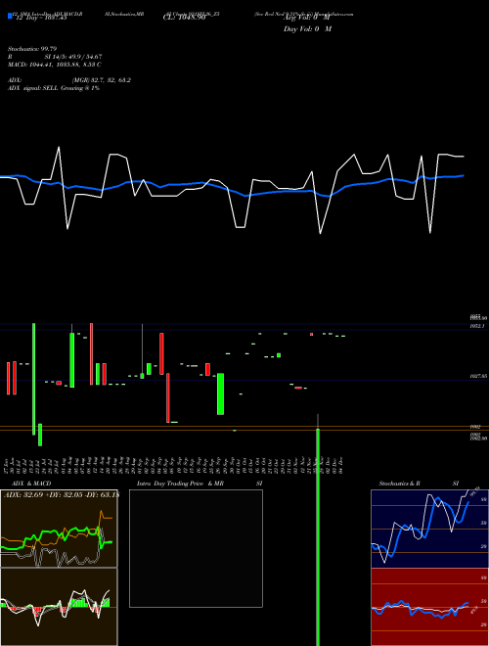Select the "CL: 1048.90" closing price text
The image size is (489, 646).
tap(184, 19)
